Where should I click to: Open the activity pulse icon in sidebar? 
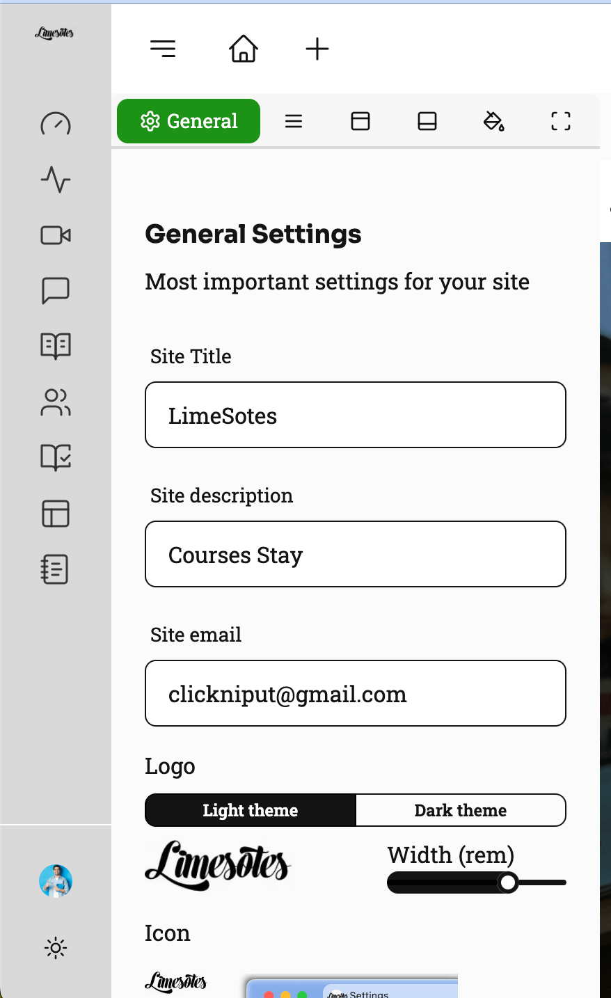coord(56,180)
